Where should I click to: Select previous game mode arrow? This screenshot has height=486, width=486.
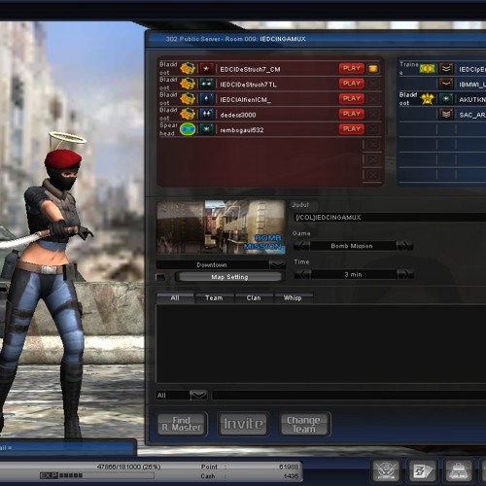click(x=301, y=246)
